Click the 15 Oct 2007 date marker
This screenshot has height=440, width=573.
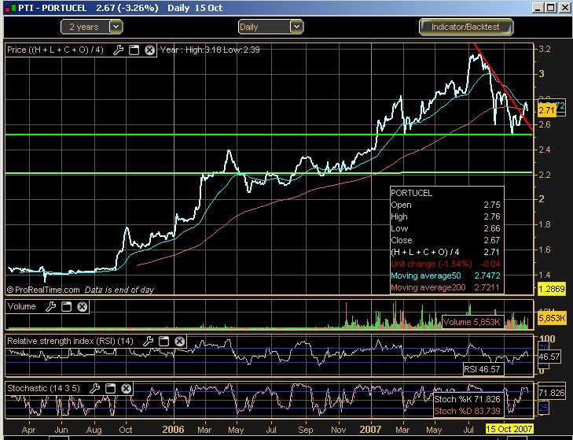tap(509, 429)
